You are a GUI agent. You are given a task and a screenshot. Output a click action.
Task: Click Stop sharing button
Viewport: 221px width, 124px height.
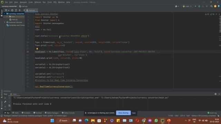[x=123, y=113]
